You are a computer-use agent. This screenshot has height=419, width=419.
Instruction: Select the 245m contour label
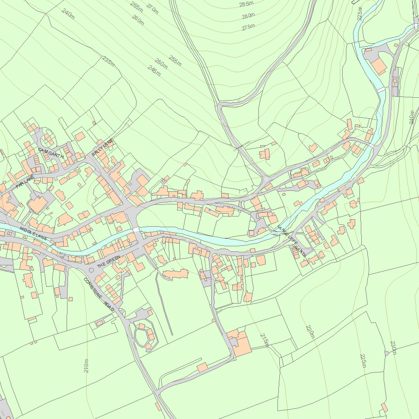154,71
